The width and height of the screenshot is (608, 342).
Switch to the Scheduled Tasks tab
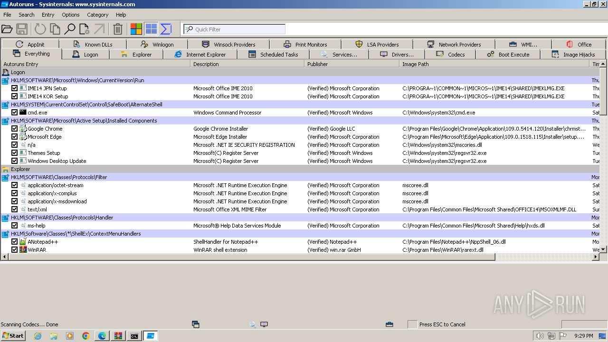[273, 54]
